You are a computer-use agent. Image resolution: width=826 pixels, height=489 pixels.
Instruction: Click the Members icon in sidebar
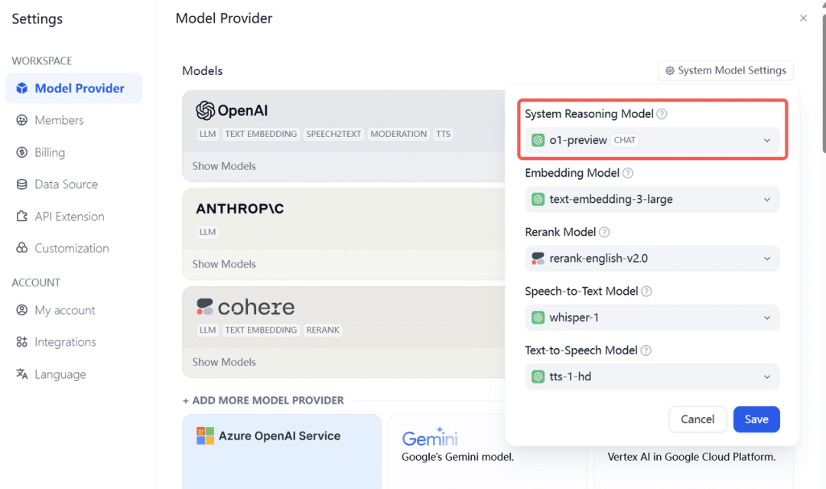(x=21, y=120)
